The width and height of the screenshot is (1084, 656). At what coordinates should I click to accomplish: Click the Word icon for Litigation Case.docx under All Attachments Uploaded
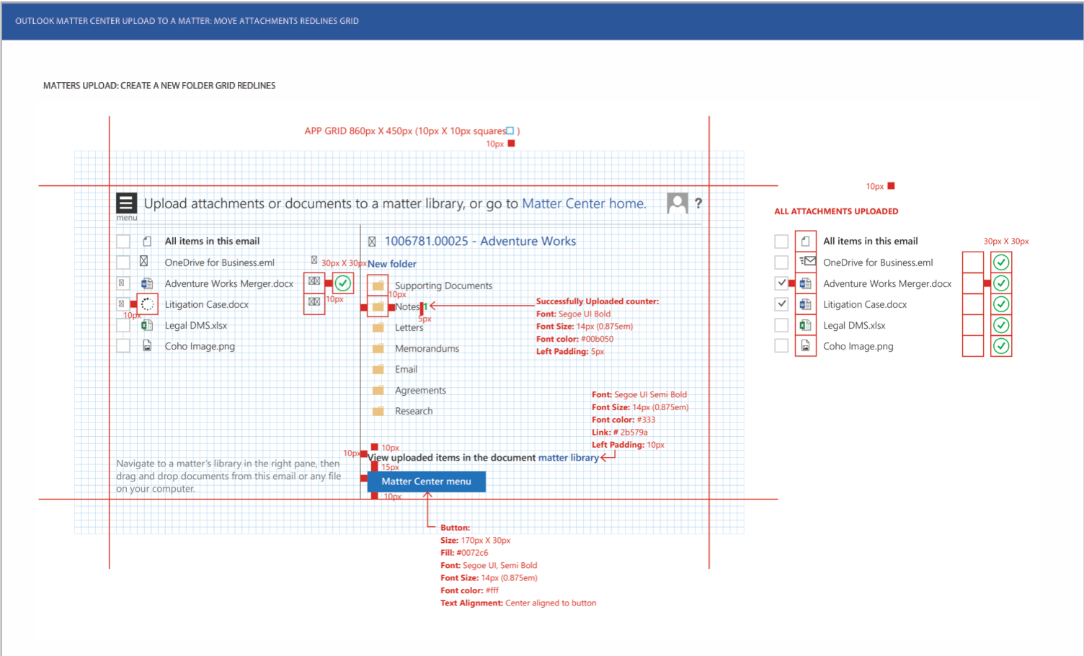tap(806, 304)
